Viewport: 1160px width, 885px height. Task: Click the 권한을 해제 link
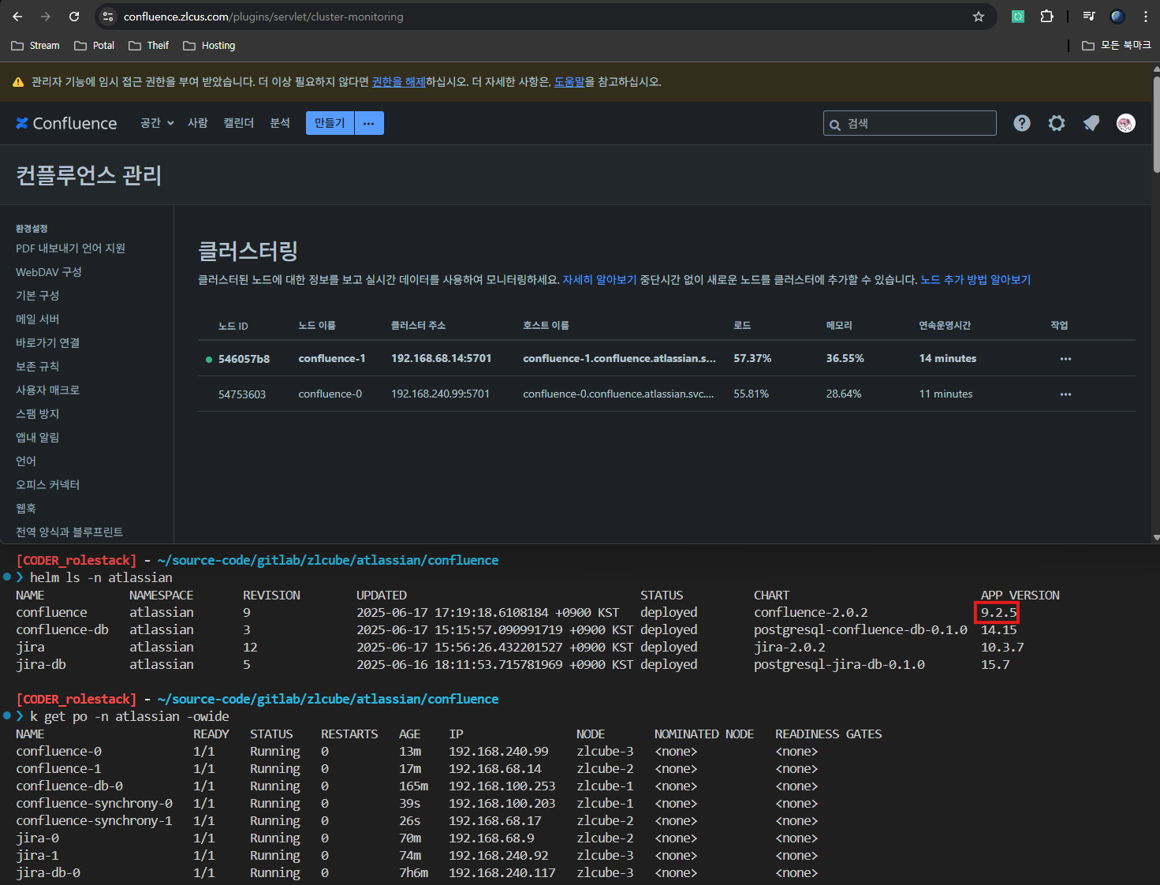click(x=398, y=82)
